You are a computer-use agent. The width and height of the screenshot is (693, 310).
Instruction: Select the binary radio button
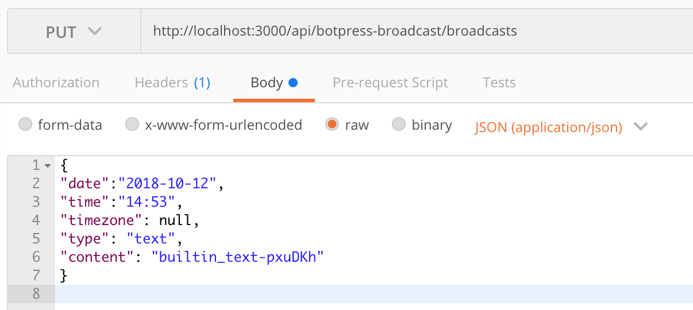click(x=398, y=125)
